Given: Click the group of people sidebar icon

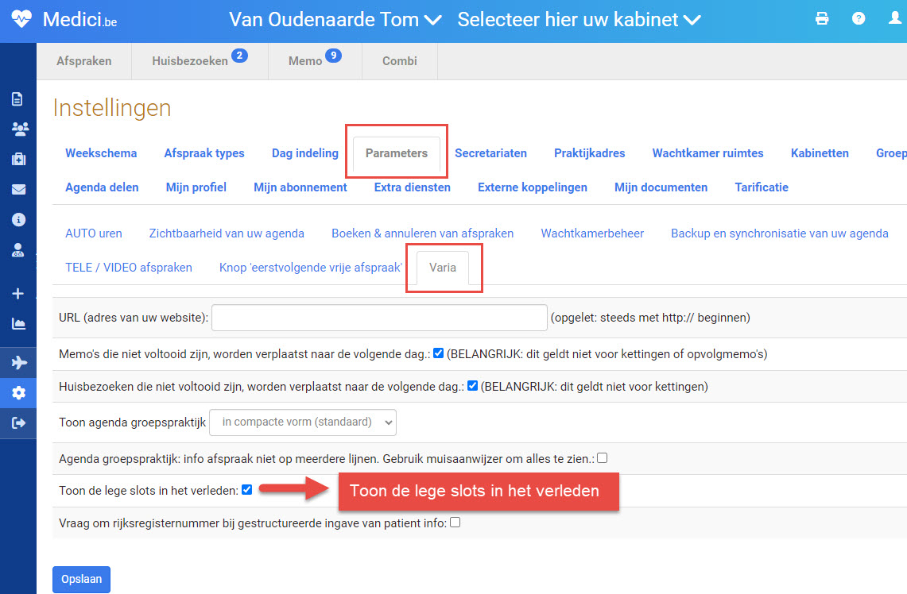Looking at the screenshot, I should pyautogui.click(x=17, y=129).
